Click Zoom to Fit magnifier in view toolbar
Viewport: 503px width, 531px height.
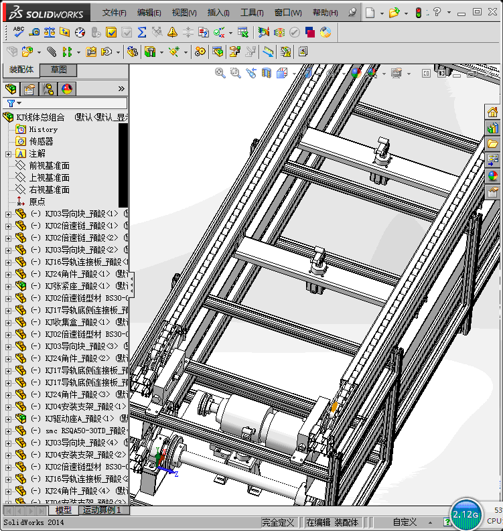pos(220,73)
